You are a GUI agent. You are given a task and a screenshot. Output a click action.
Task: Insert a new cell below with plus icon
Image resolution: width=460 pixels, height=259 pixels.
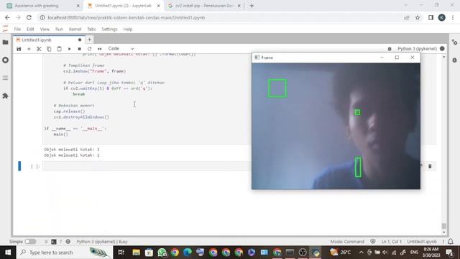(x=29, y=49)
